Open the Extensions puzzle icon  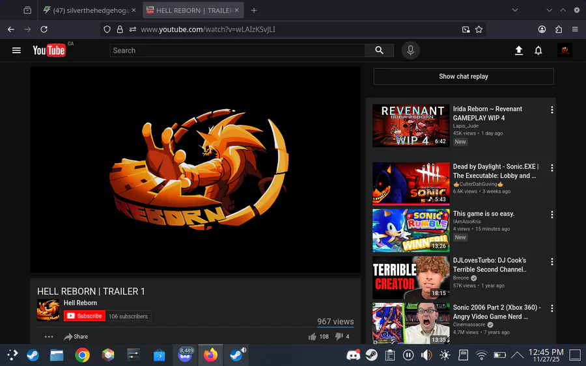point(559,29)
